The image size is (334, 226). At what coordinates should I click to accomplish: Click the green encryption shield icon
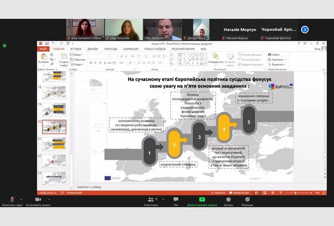[x=5, y=46]
